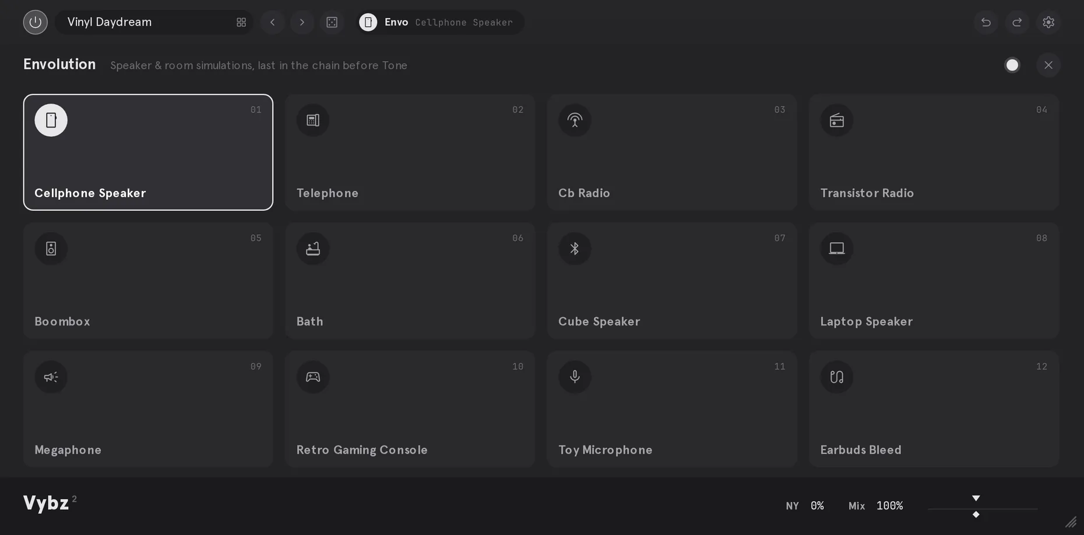Click the Boombox speaker icon
This screenshot has width=1084, height=535.
point(51,249)
